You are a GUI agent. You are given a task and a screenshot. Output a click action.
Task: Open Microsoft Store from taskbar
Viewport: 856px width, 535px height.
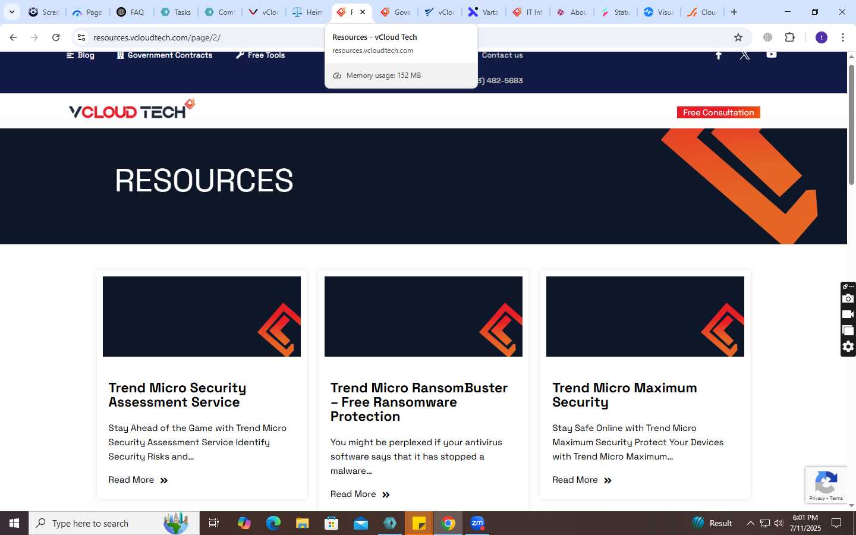331,523
